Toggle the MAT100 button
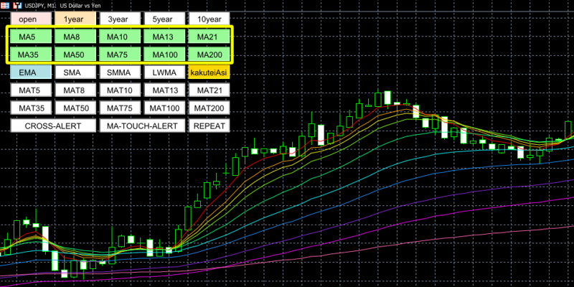The image size is (574, 287). [x=164, y=108]
